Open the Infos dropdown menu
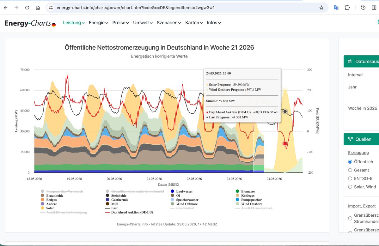The image size is (379, 246). pos(214,23)
